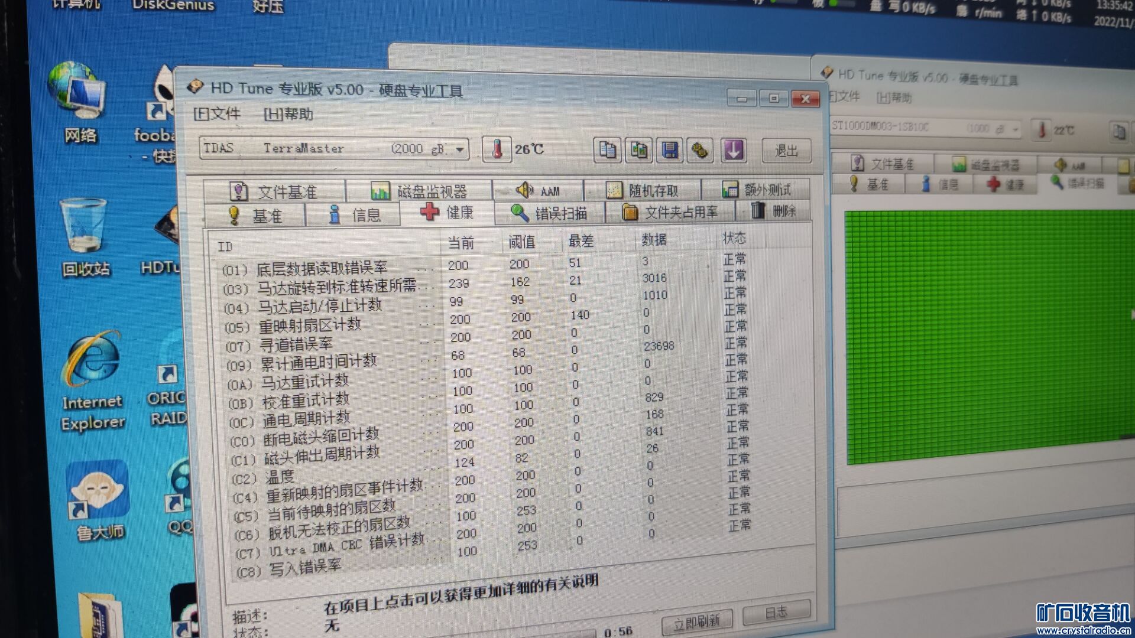Open the 鲁大师 desktop icon

coord(99,501)
